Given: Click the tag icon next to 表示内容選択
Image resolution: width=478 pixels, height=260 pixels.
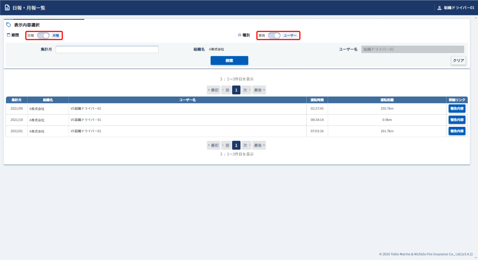Looking at the screenshot, I should [9, 25].
